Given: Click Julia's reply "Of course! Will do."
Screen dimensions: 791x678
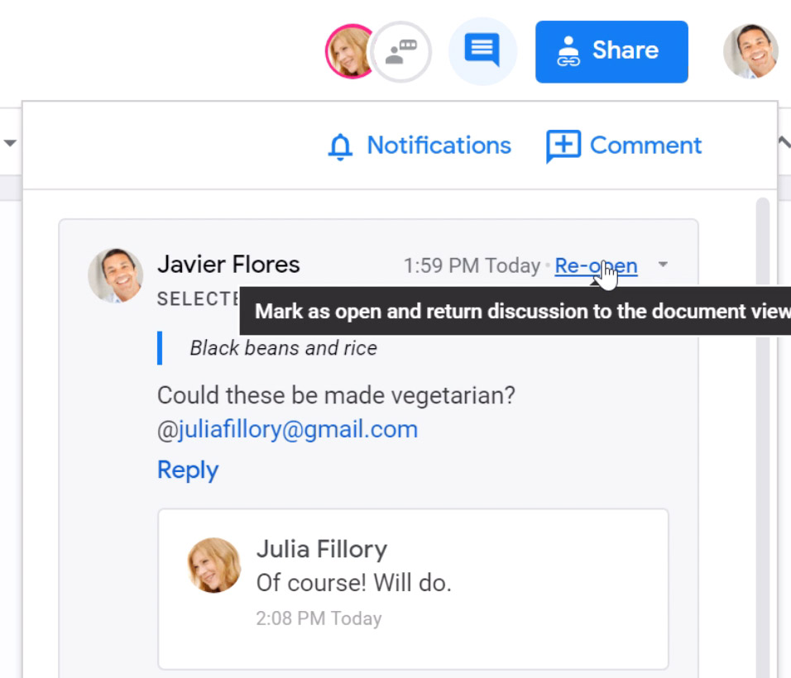Looking at the screenshot, I should pos(353,582).
